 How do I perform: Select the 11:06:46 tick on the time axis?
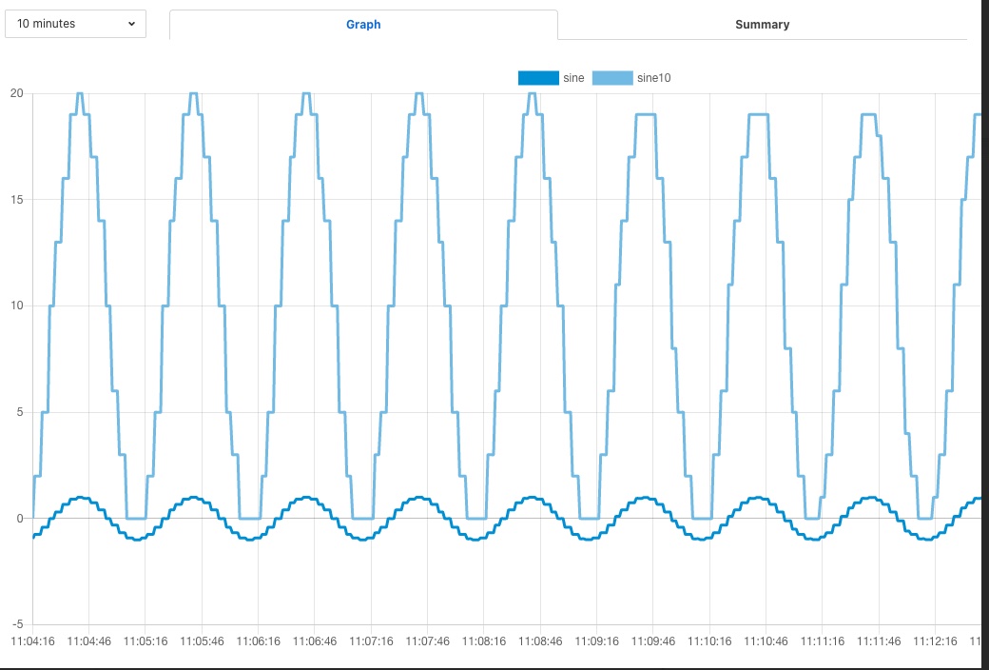[x=314, y=641]
